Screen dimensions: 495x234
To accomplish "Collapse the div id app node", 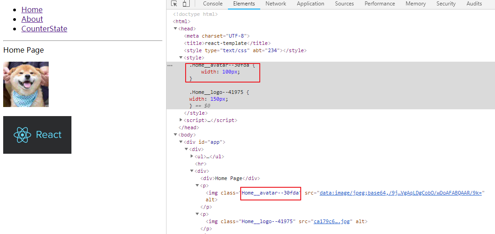I will 181,142.
